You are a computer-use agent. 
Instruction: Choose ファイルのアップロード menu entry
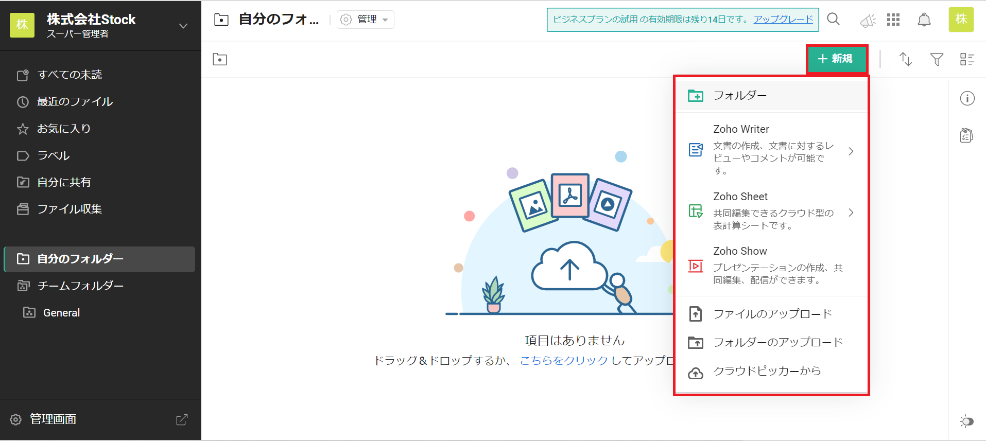[x=771, y=314]
